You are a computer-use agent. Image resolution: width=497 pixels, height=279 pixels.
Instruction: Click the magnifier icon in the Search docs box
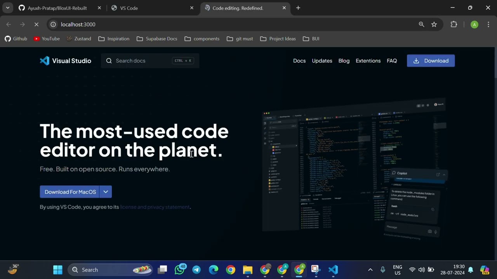[109, 61]
